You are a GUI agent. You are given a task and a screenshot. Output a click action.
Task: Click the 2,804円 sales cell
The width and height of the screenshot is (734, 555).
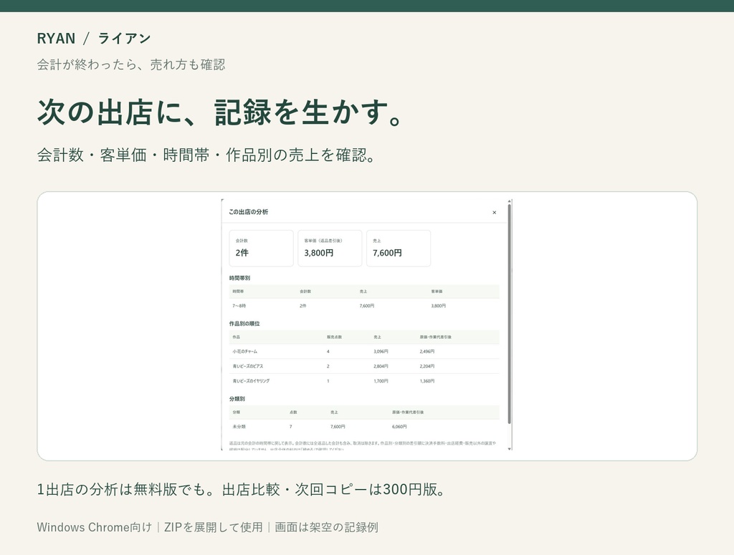381,367
